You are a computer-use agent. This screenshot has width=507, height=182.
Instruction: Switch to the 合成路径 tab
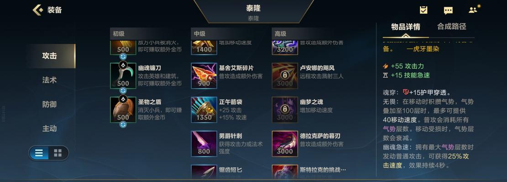[451, 26]
